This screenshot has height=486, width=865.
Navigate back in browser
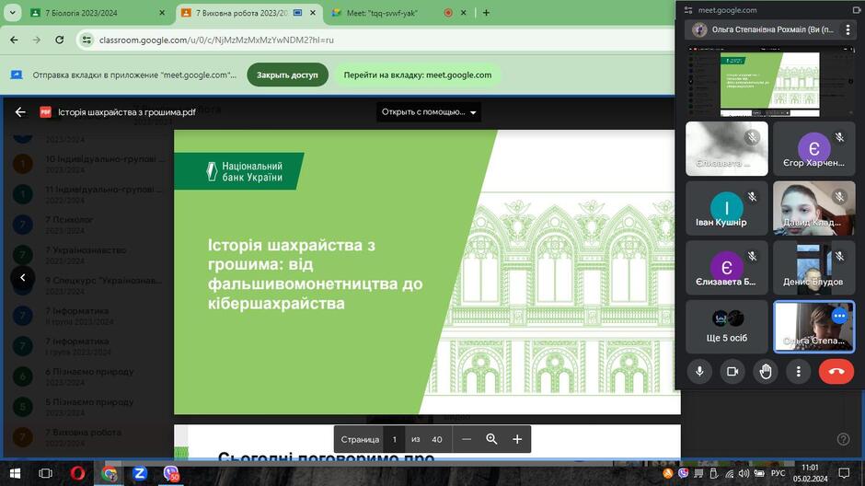pos(15,40)
